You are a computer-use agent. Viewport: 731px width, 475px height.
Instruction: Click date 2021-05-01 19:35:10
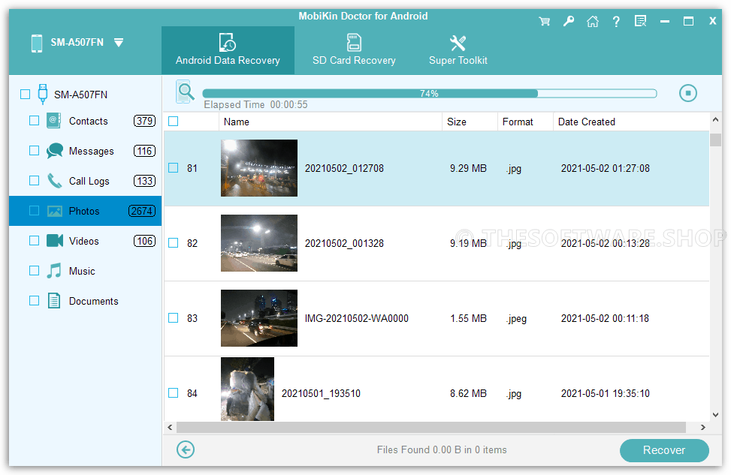pos(605,393)
